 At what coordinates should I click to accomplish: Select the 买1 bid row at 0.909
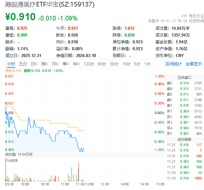(184, 111)
